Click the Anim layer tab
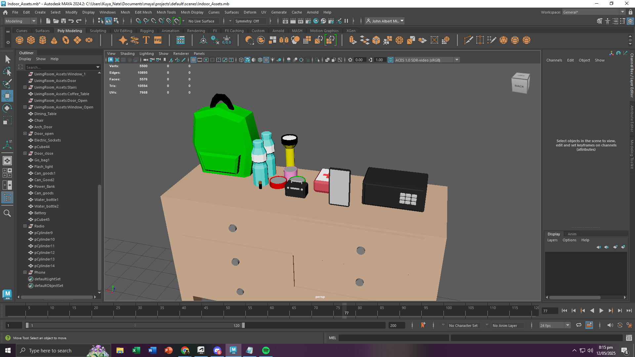The image size is (635, 357). pyautogui.click(x=572, y=234)
